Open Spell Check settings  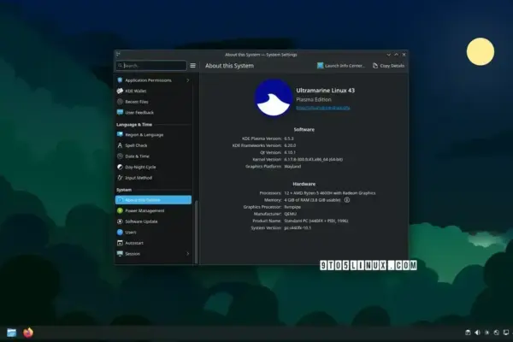tap(153, 145)
